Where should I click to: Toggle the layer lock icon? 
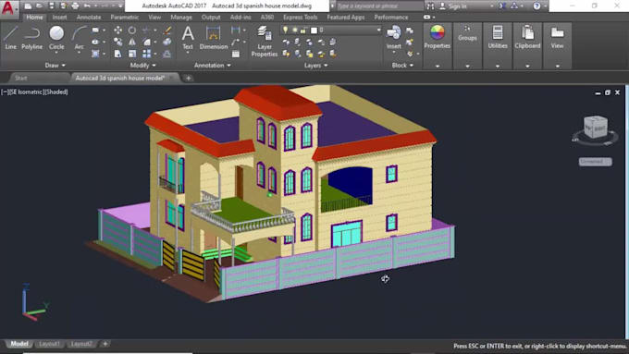[304, 31]
